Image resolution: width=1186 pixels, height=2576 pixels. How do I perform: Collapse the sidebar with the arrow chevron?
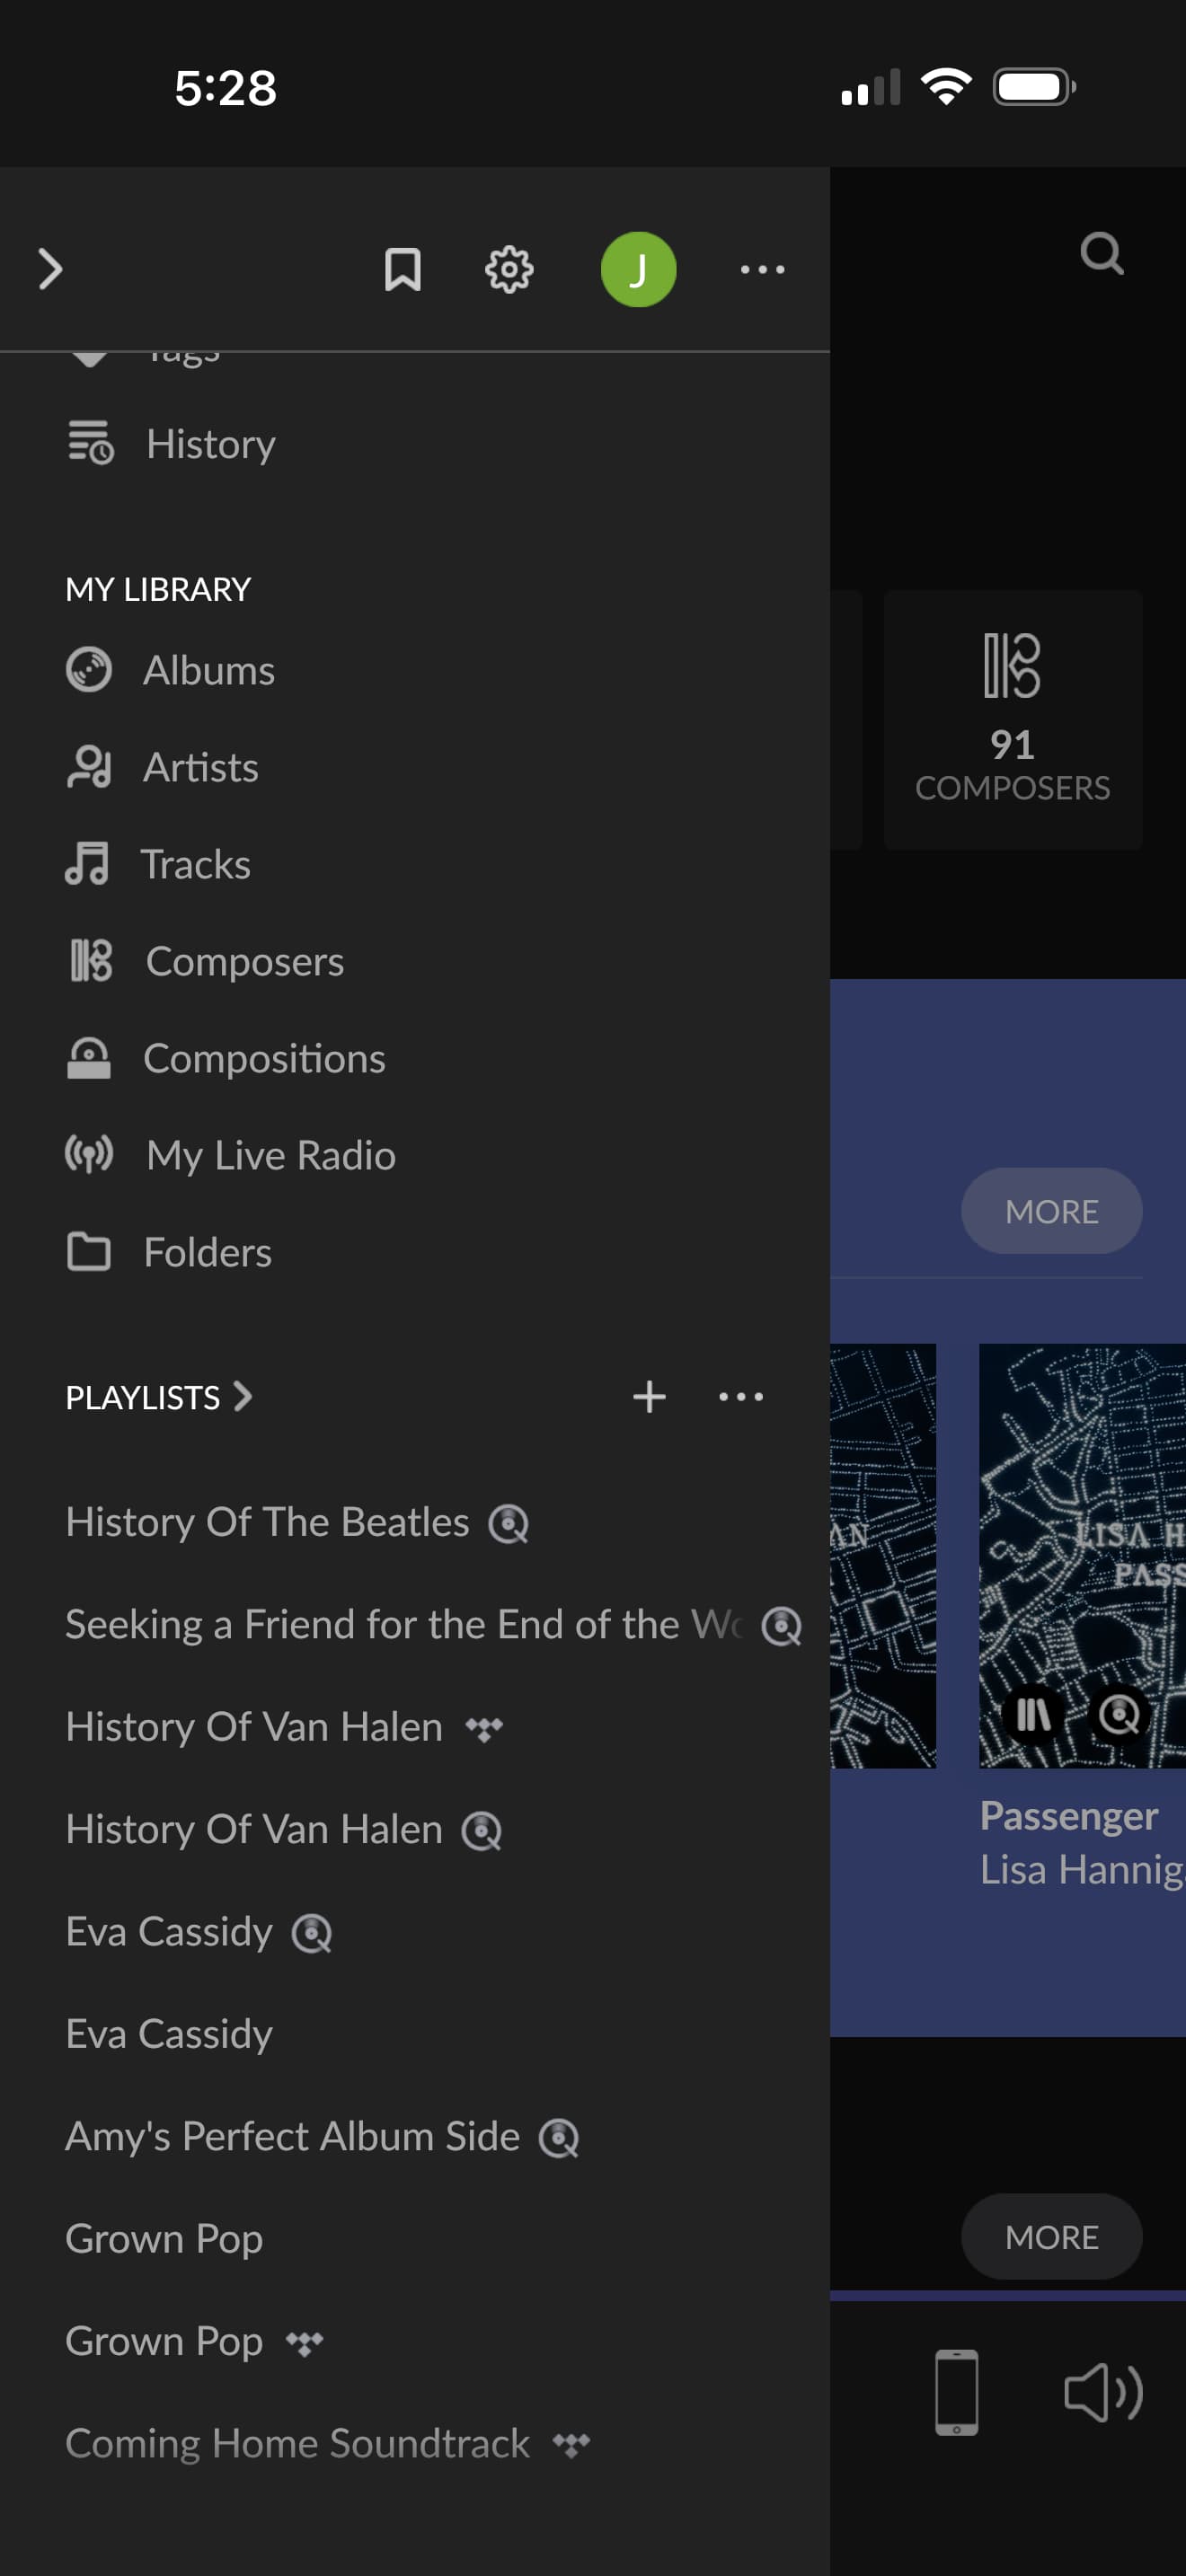50,270
